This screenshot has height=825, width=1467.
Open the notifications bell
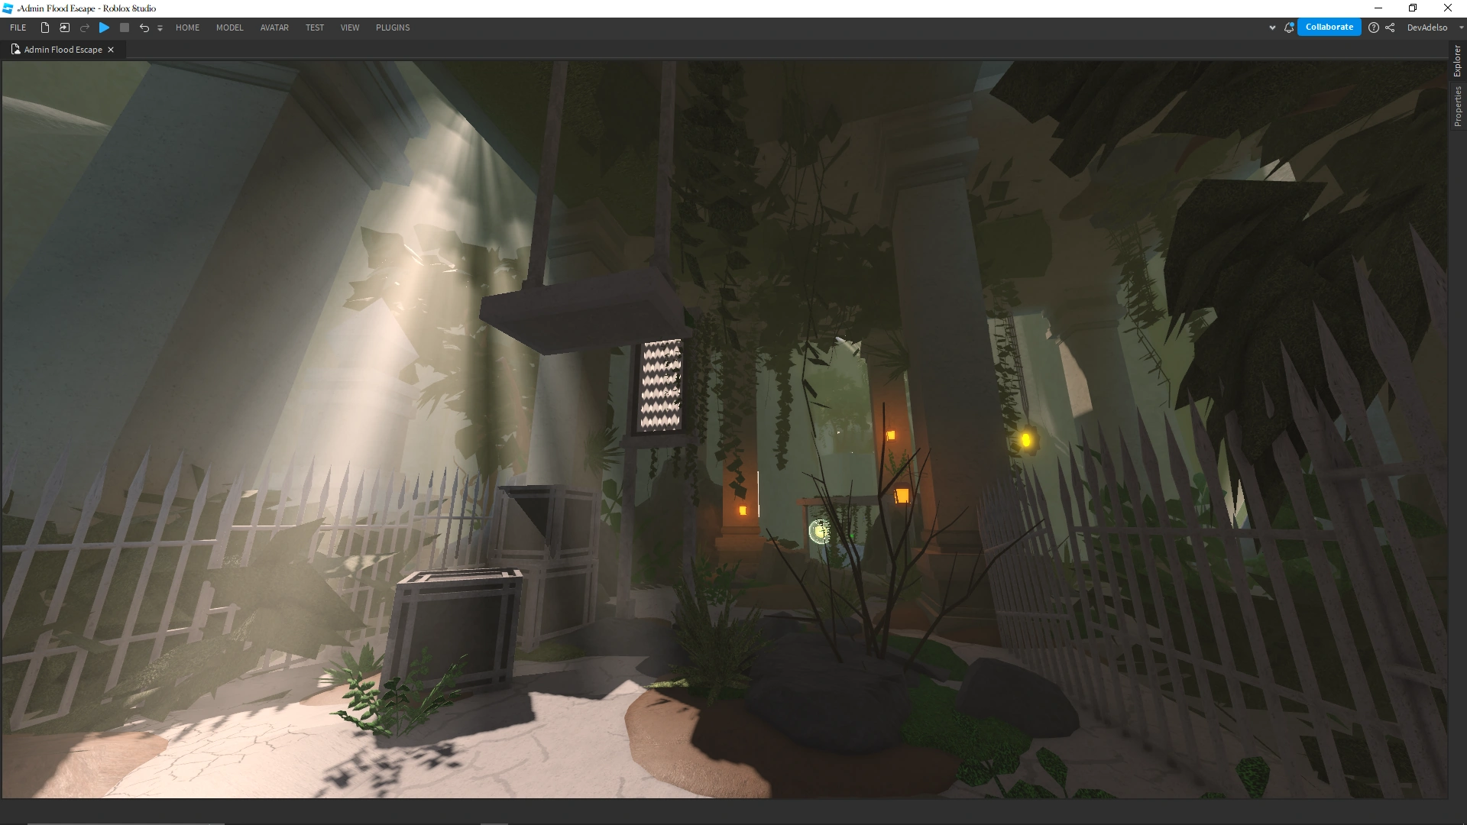(1289, 27)
